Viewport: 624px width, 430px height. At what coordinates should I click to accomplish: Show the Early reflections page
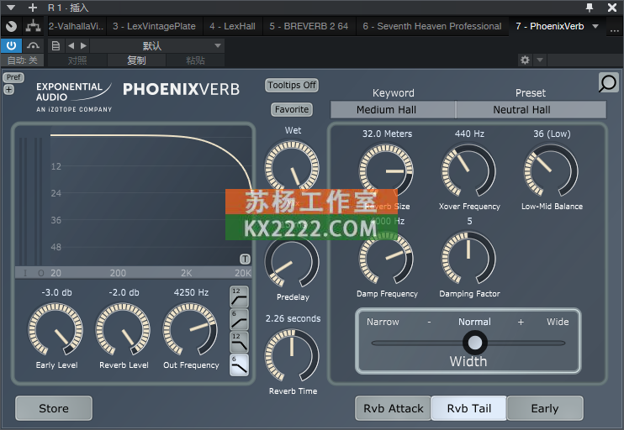545,408
